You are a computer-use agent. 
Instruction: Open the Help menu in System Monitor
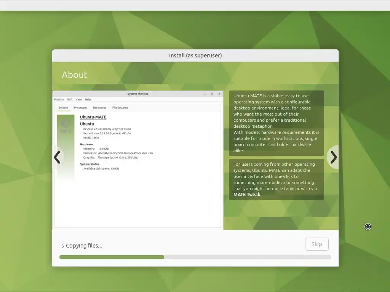point(88,99)
